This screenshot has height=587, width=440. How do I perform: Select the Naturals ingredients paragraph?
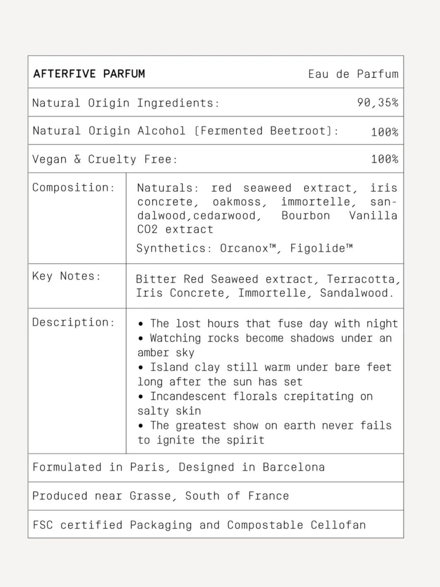pos(267,208)
